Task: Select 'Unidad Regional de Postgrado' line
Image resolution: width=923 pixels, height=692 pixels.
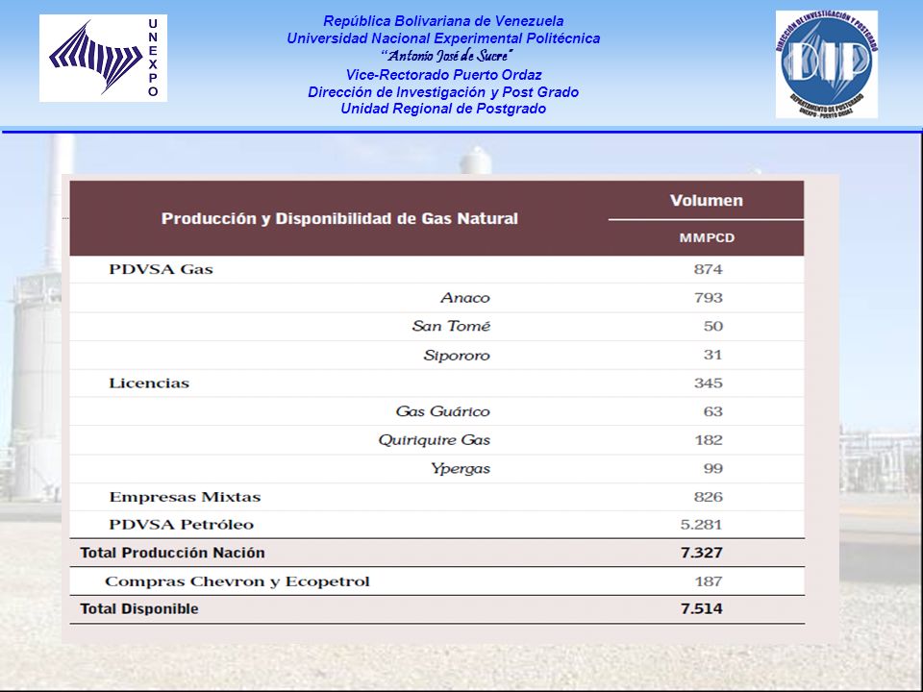Action: (443, 109)
